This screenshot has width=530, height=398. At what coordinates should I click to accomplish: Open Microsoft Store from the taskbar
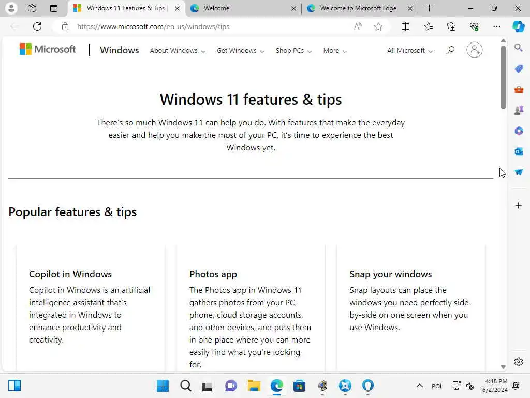click(x=299, y=386)
